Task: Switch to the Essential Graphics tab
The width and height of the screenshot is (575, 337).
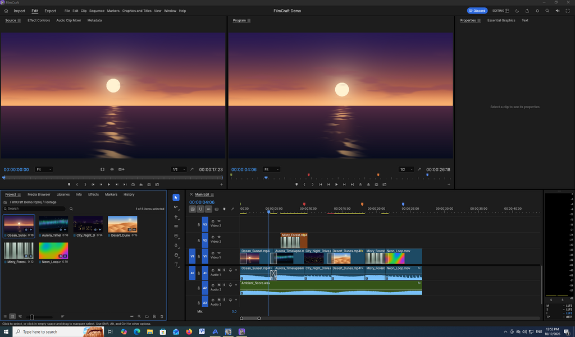Action: [501, 21]
